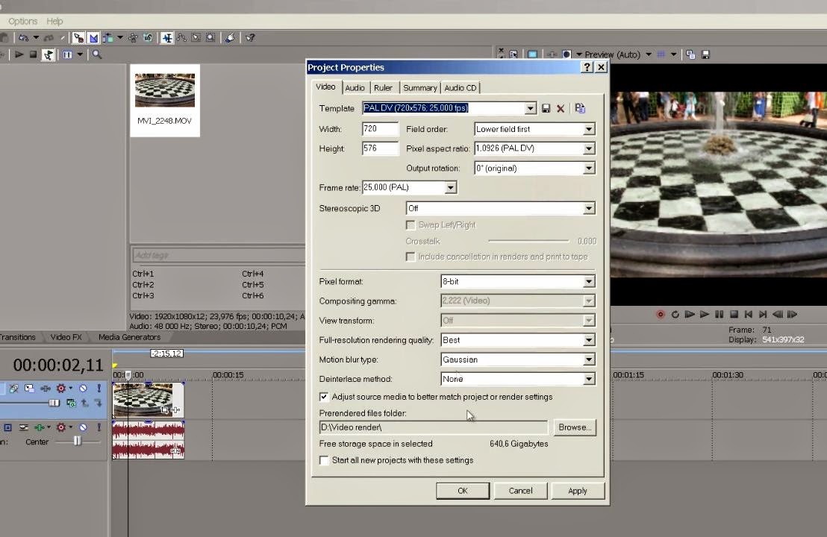The height and width of the screenshot is (537, 827).
Task: Click the match media settings icon
Action: pyautogui.click(x=580, y=109)
